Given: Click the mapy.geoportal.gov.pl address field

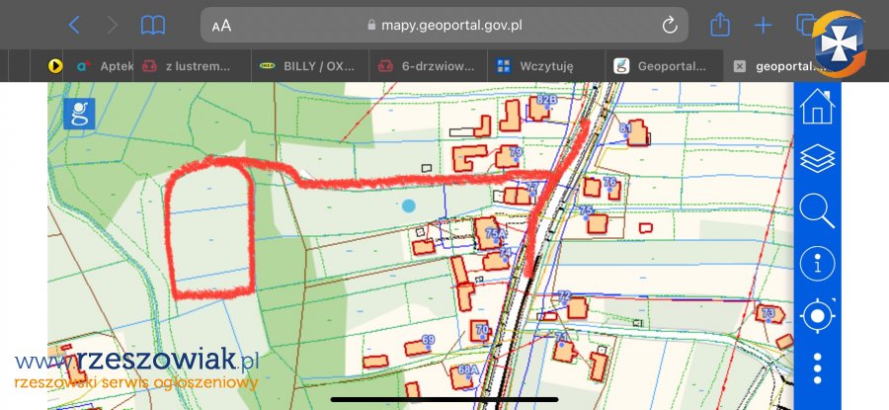Looking at the screenshot, I should click(444, 26).
